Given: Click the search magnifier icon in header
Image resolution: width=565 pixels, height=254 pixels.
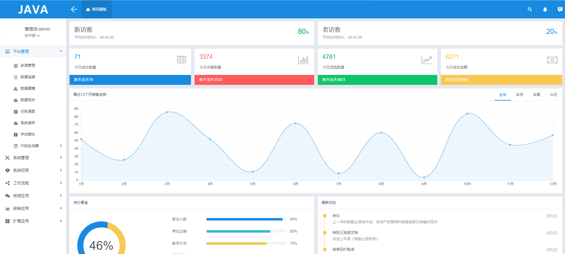Looking at the screenshot, I should [530, 9].
